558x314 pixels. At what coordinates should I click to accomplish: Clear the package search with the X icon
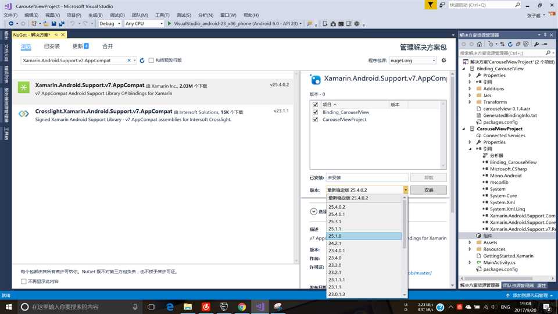(x=129, y=60)
